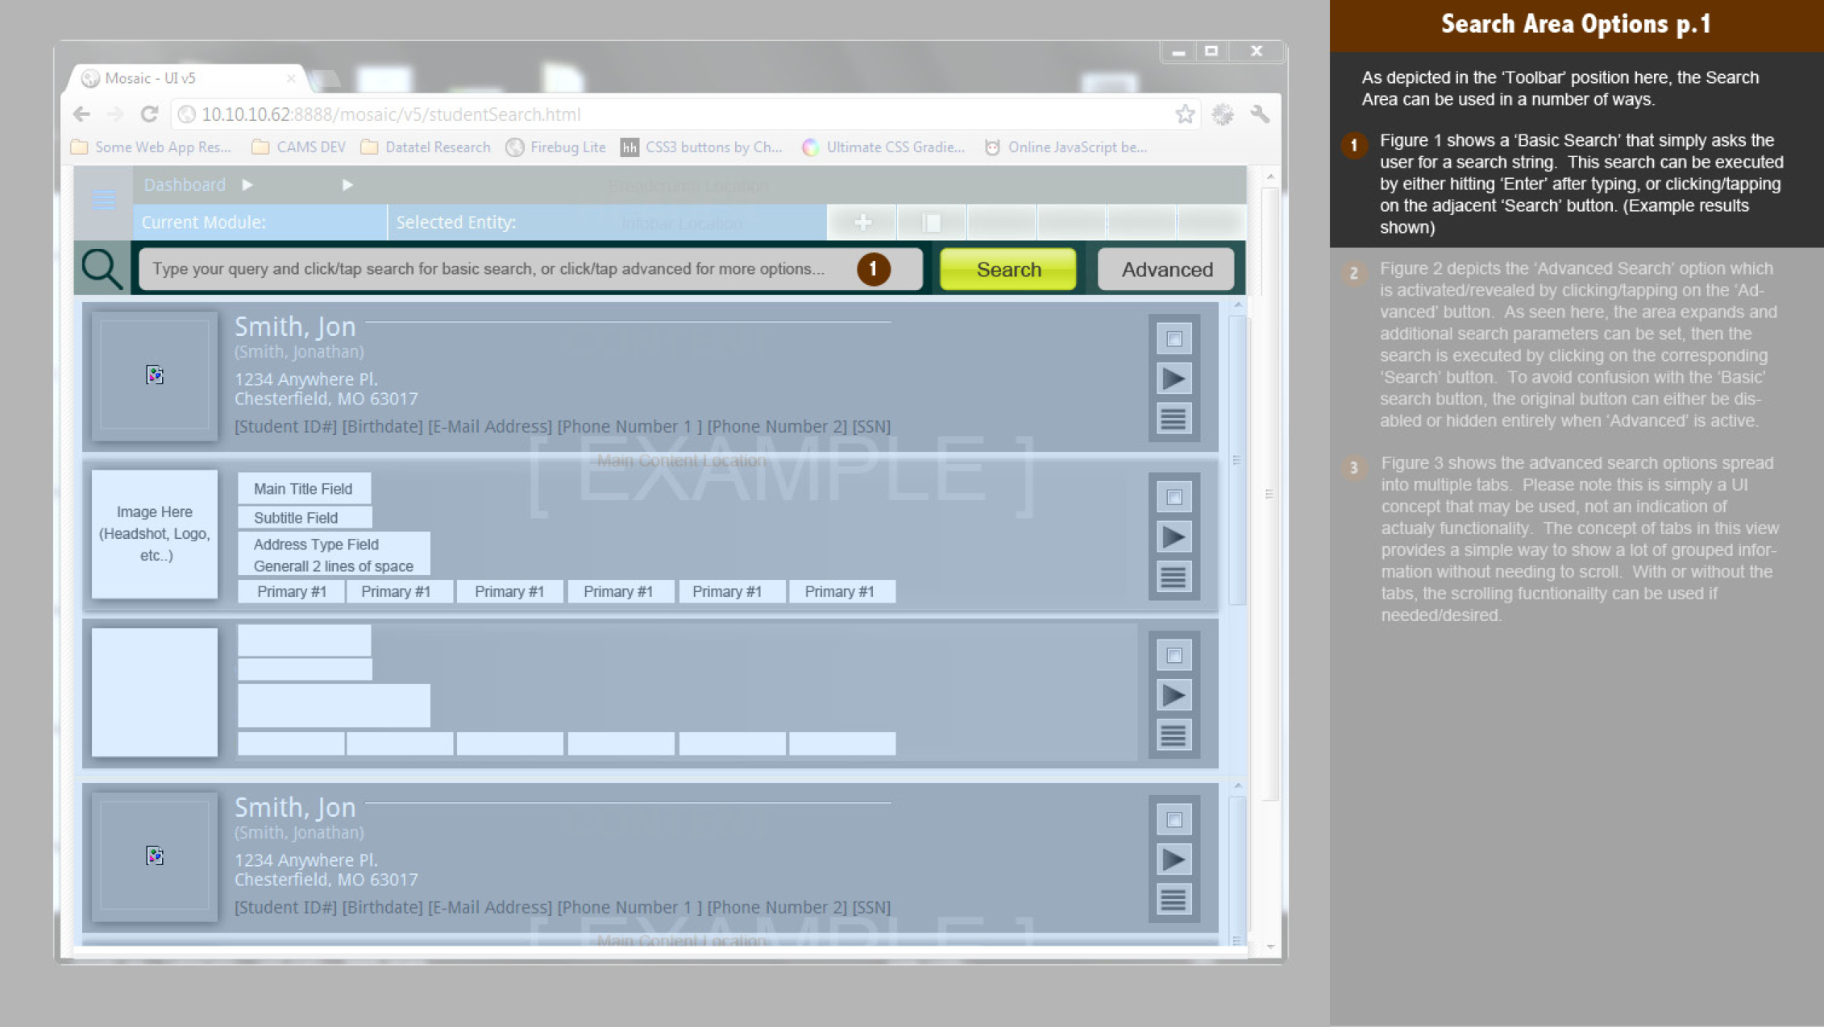Click the Advanced search button
The height and width of the screenshot is (1027, 1824).
(1165, 269)
